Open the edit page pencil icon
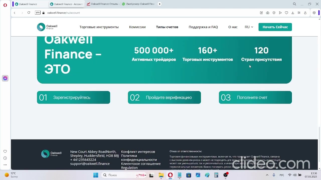Viewport: 321px width, 180px height. pos(261,13)
